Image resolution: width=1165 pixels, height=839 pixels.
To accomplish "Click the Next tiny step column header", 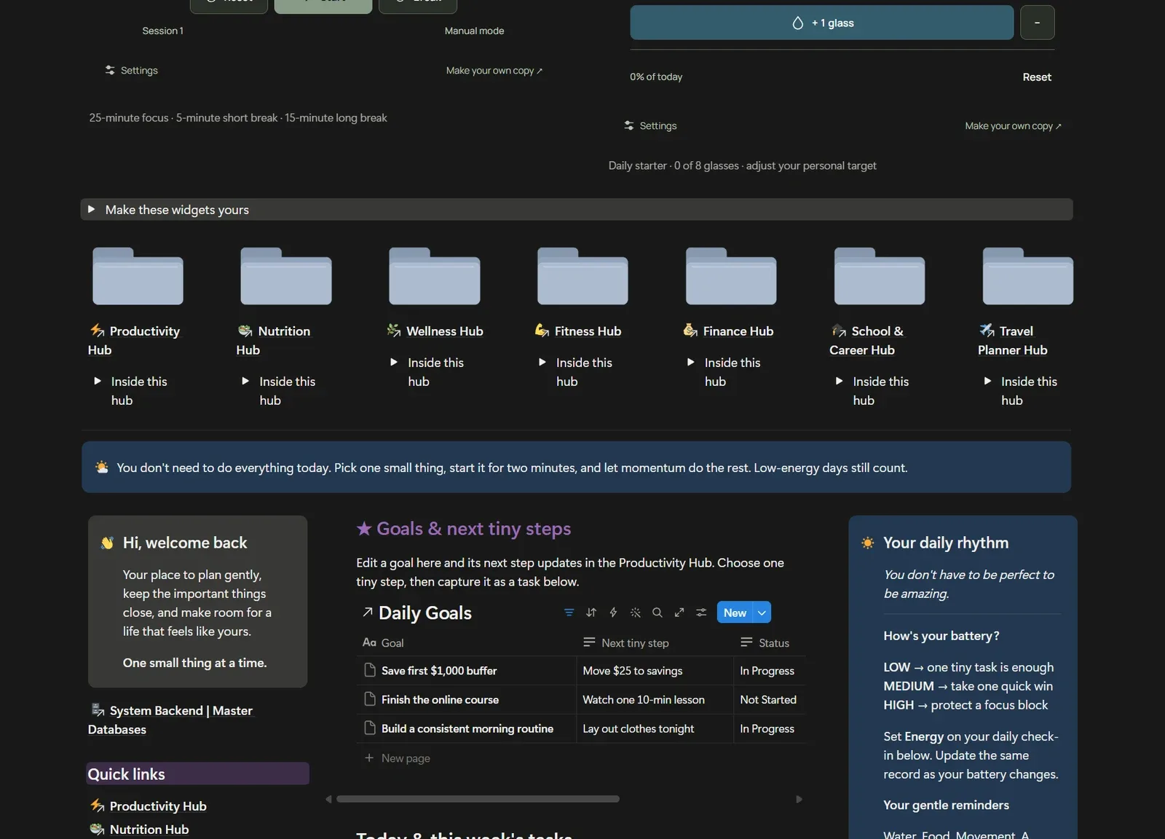I will click(x=626, y=642).
